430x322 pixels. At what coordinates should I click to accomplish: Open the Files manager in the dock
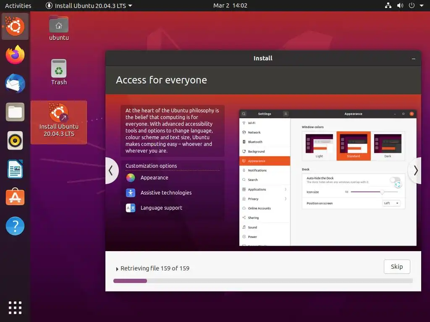(15, 112)
